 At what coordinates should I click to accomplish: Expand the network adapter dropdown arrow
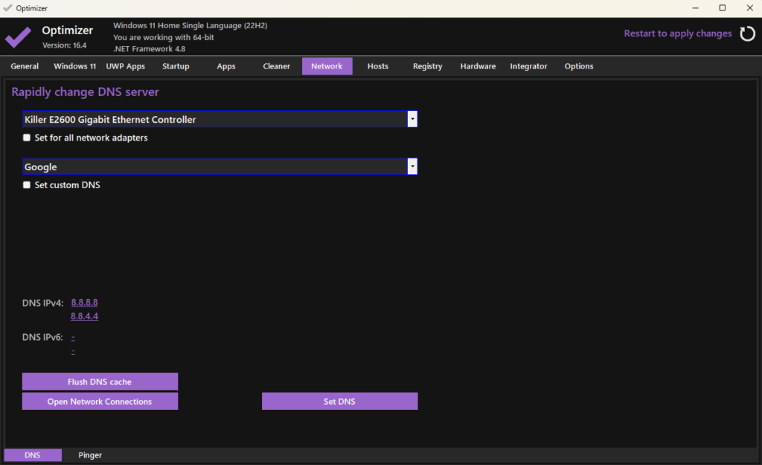[x=412, y=119]
